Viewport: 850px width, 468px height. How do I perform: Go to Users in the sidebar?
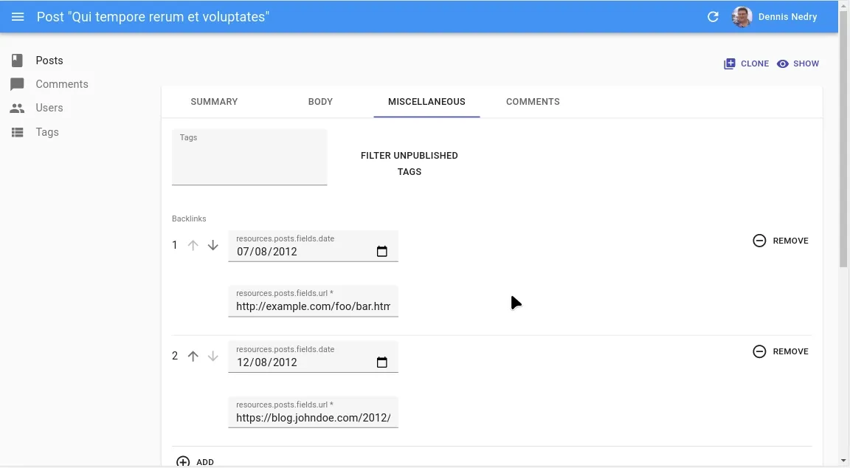49,108
